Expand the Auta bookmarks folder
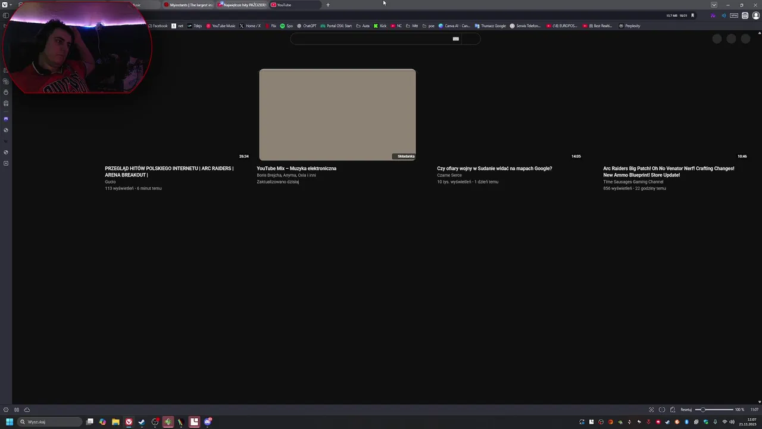This screenshot has height=429, width=762. pos(363,26)
